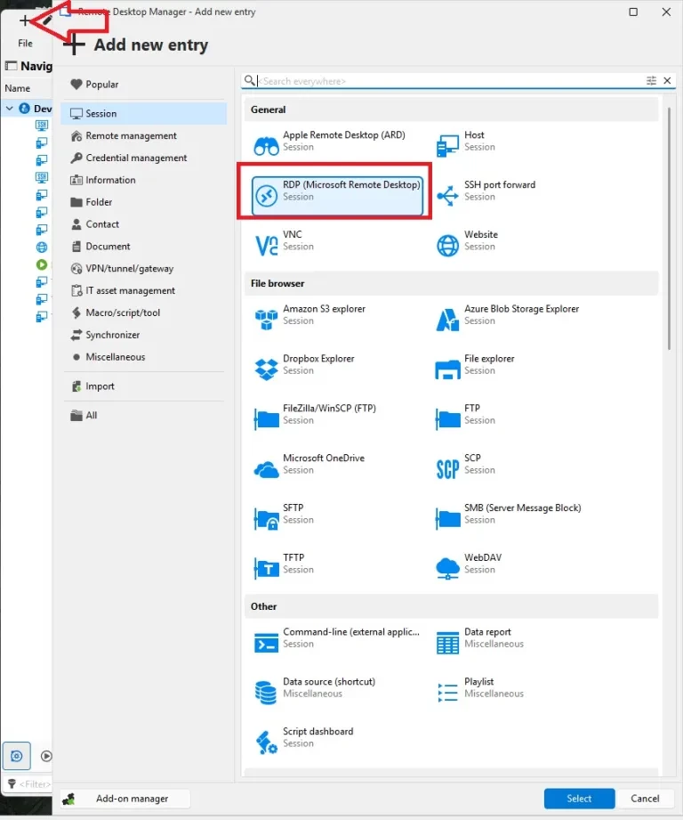Open the File menu in main window
The image size is (683, 820).
(x=25, y=43)
